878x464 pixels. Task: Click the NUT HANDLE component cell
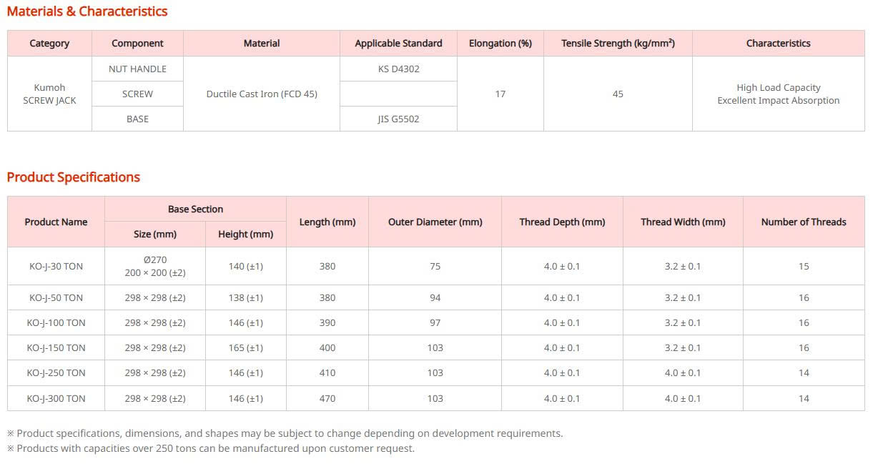137,69
